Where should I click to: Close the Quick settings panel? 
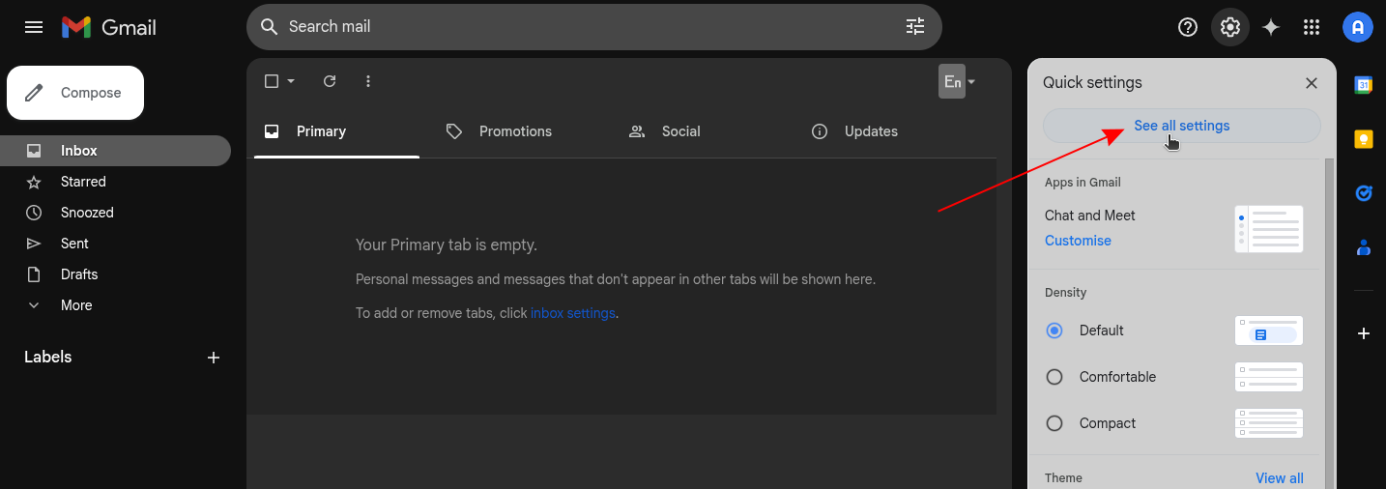click(x=1312, y=83)
